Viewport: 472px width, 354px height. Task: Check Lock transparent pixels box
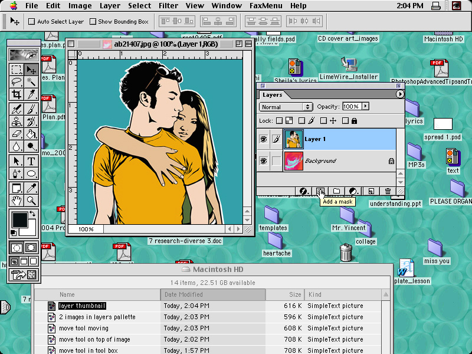click(279, 121)
